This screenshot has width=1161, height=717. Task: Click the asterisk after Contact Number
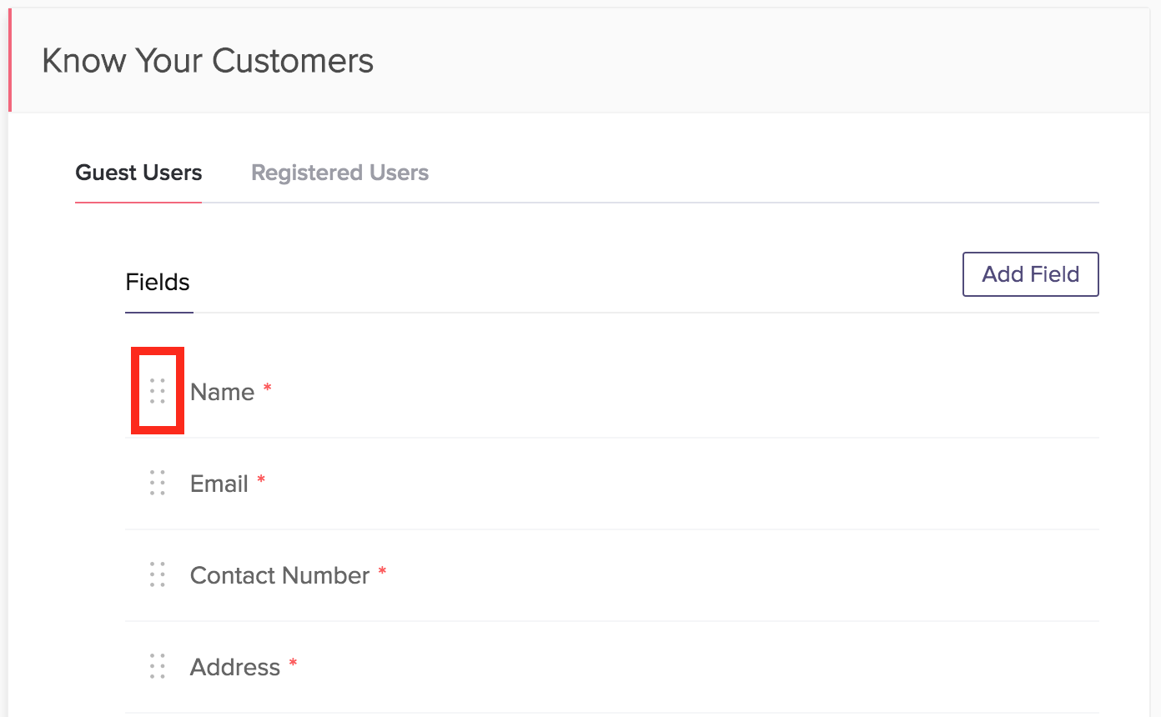[383, 572]
